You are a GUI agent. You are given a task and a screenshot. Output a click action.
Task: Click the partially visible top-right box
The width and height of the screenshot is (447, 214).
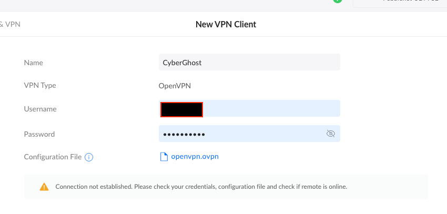(400, 4)
